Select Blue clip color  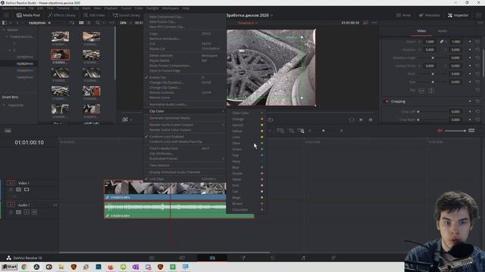(247, 168)
